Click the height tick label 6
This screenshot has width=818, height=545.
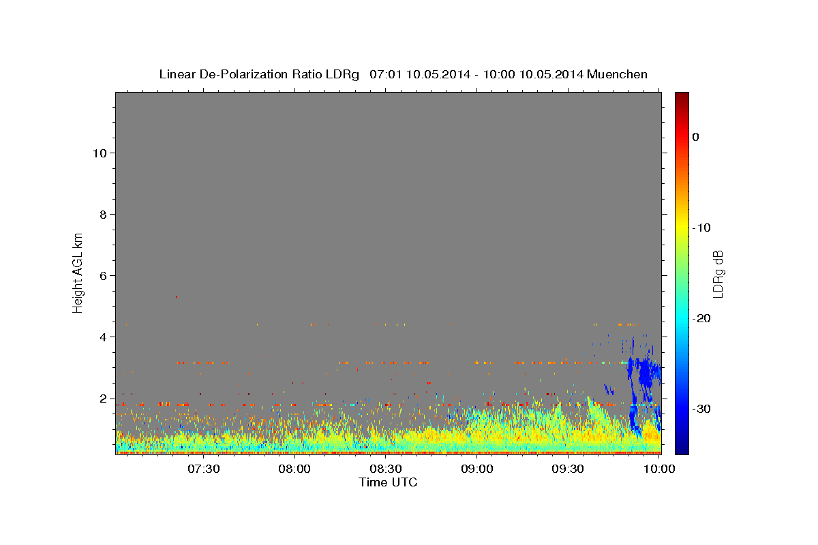click(102, 276)
